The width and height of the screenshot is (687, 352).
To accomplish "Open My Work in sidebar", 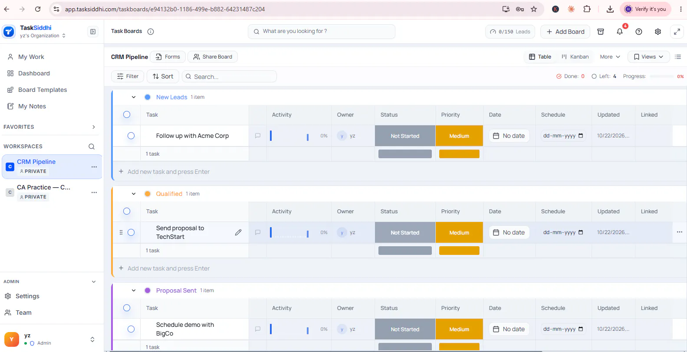I will 31,57.
